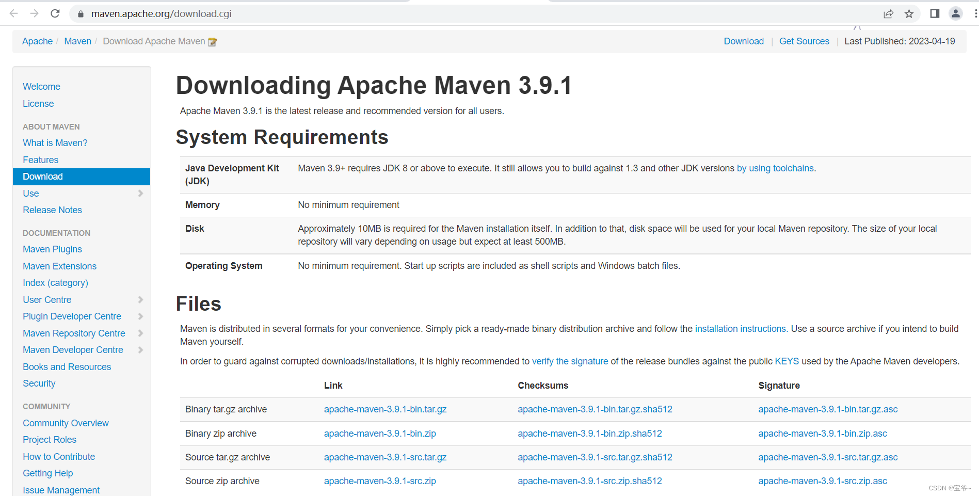Open the browser side panel icon

click(x=935, y=13)
